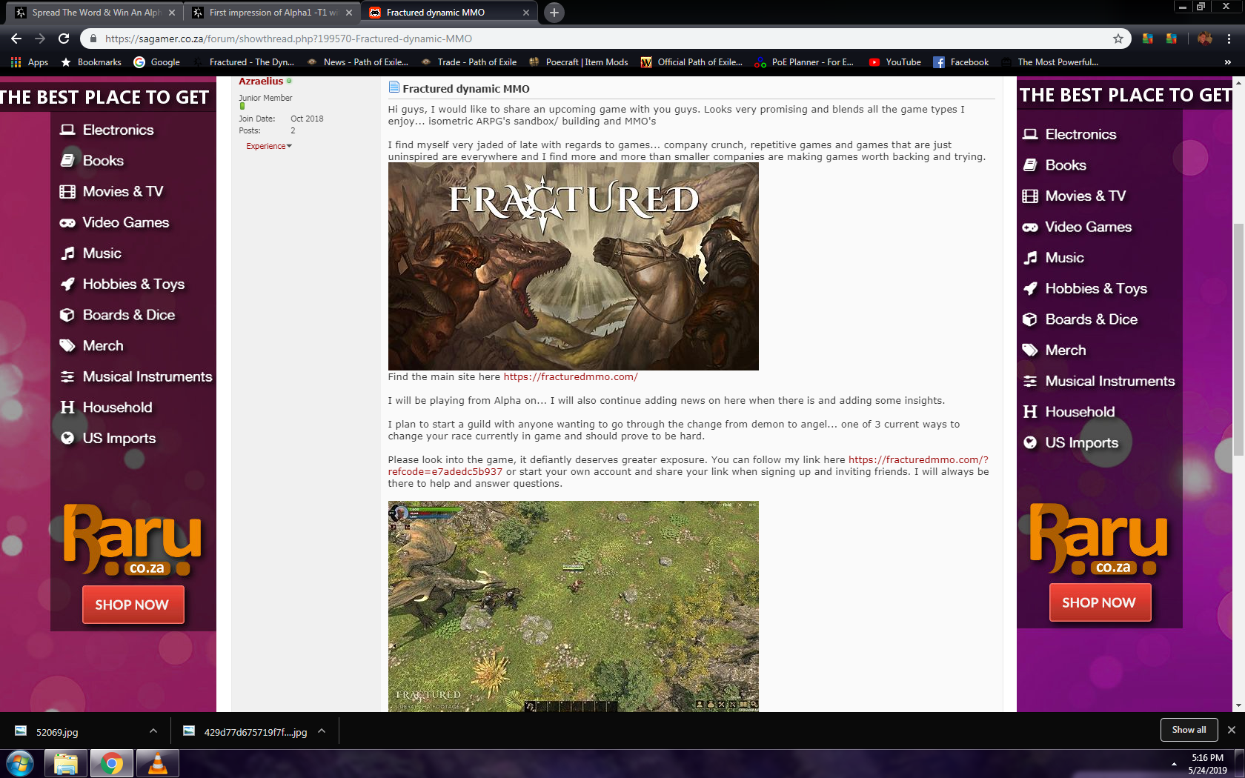Close the 'First impression of Alpha1' tab
Viewport: 1245px width, 778px height.
[x=349, y=13]
